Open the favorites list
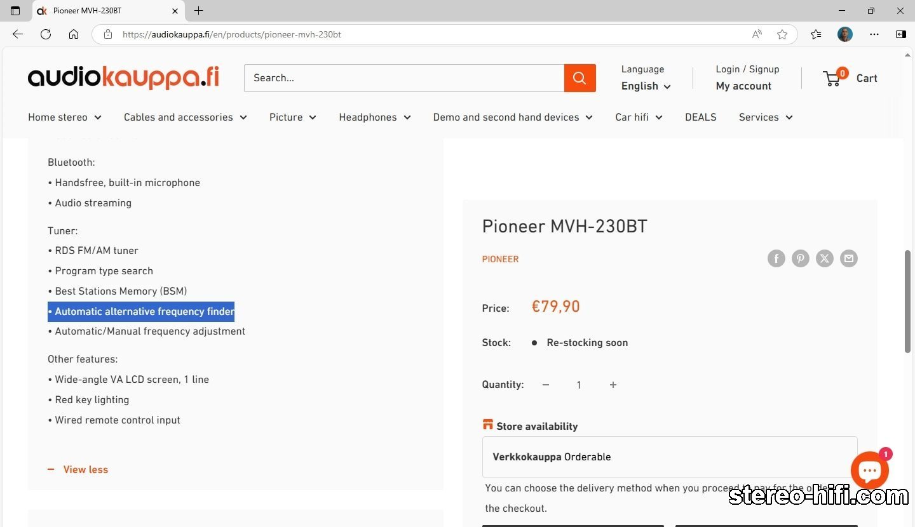The width and height of the screenshot is (915, 527). tap(817, 34)
